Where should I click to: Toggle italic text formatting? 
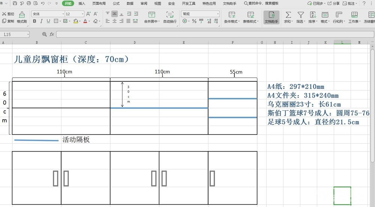42,21
